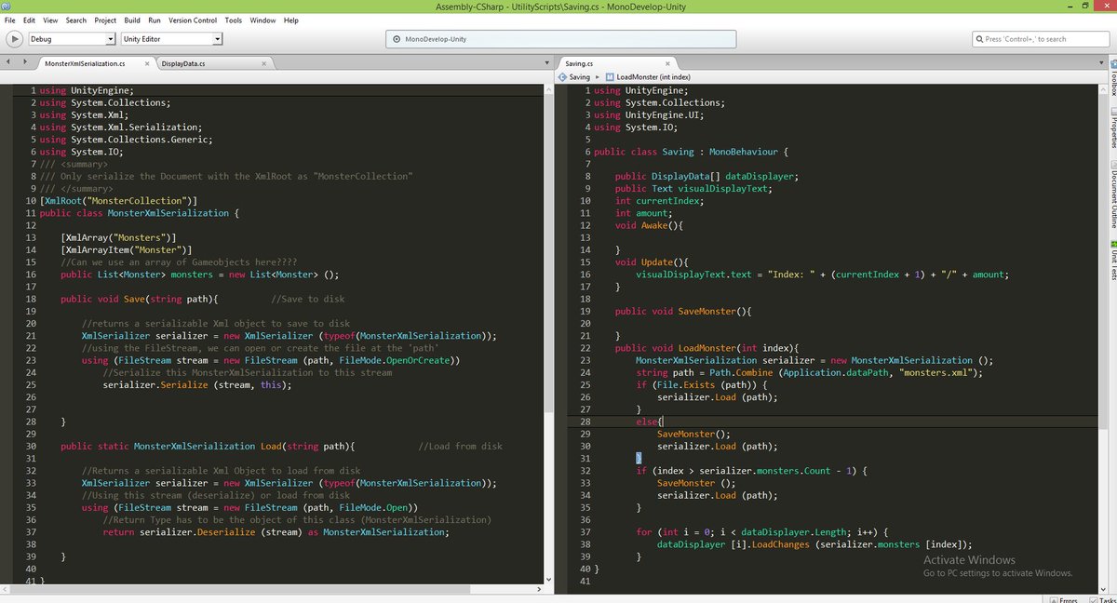The image size is (1117, 603).
Task: Open the Window menu
Action: click(263, 20)
